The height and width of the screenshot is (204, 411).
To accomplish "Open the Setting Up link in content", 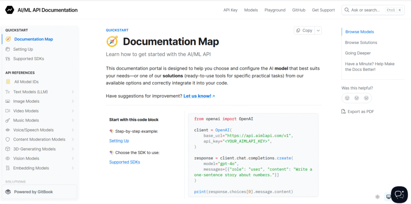I will [119, 141].
